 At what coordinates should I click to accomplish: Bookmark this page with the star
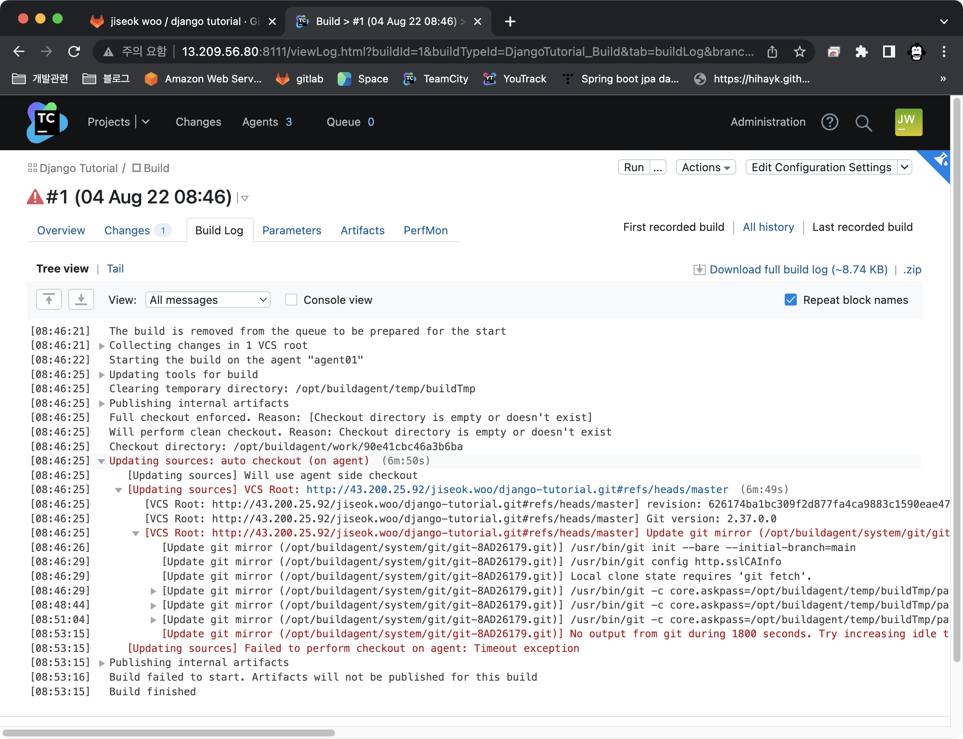click(x=800, y=52)
